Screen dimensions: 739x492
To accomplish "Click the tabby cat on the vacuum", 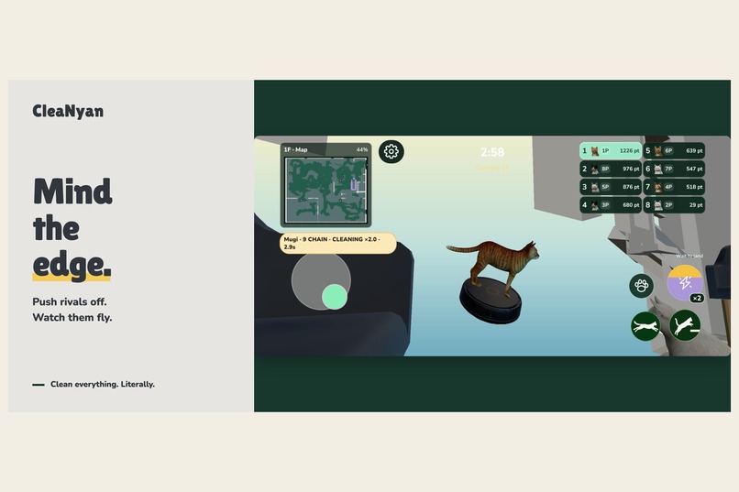I will pos(493,267).
